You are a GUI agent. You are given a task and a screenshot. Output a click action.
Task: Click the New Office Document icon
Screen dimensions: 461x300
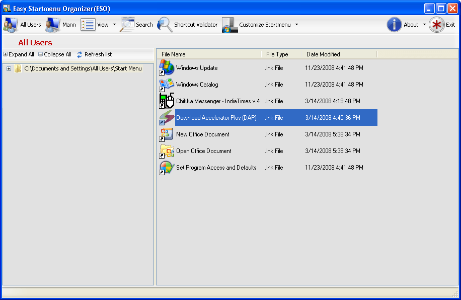(x=167, y=134)
